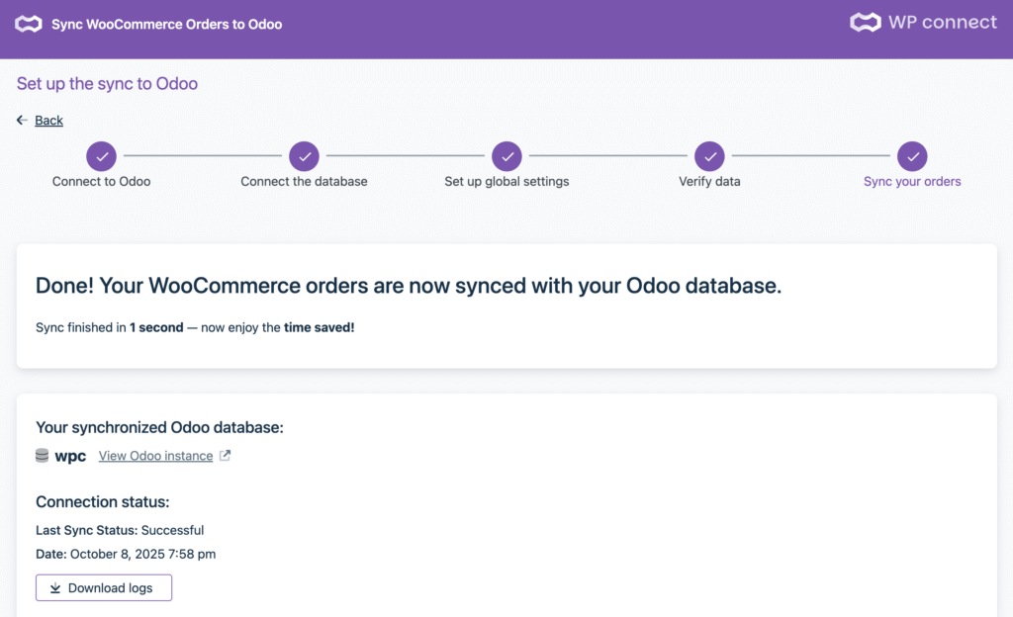Click the database stack icon beside wpc
1013x617 pixels.
(x=43, y=456)
